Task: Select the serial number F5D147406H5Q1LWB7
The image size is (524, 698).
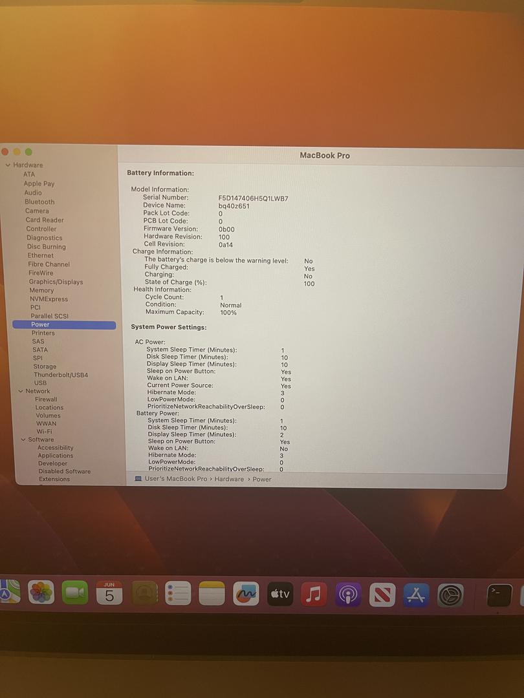Action: click(253, 198)
